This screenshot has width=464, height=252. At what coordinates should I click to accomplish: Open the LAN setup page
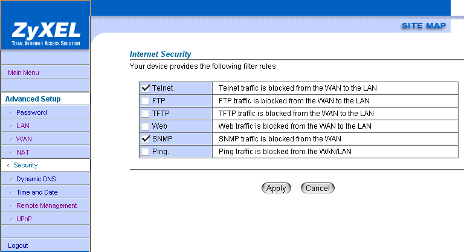pyautogui.click(x=22, y=126)
